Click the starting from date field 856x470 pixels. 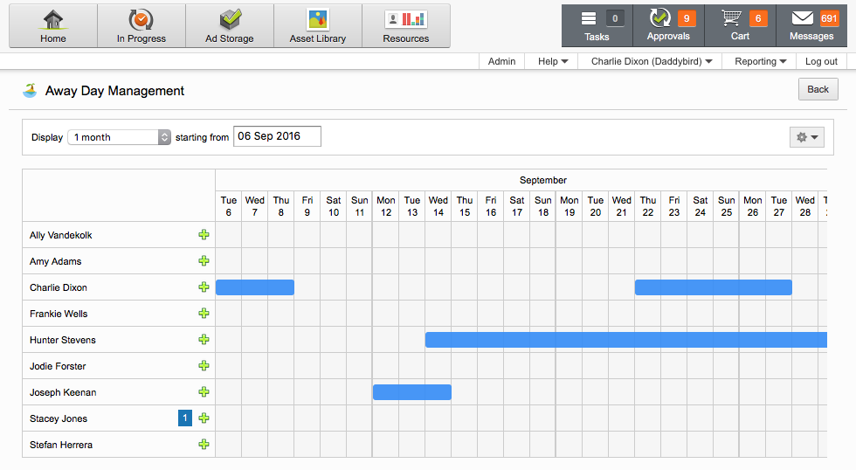point(277,136)
